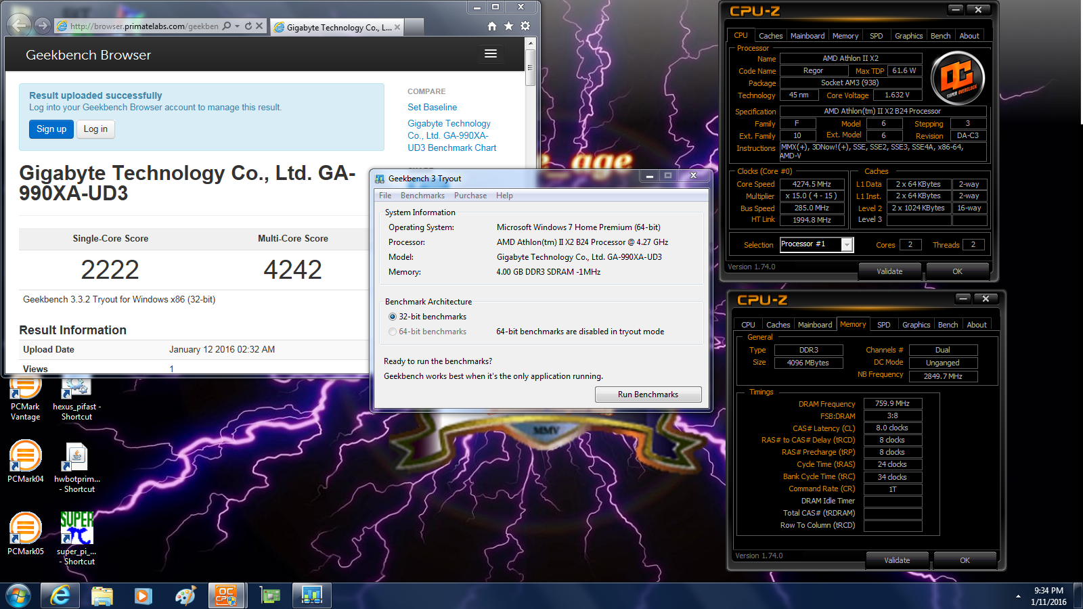This screenshot has height=609, width=1083.
Task: Open address bar dropdown arrow in browser
Action: pyautogui.click(x=238, y=26)
